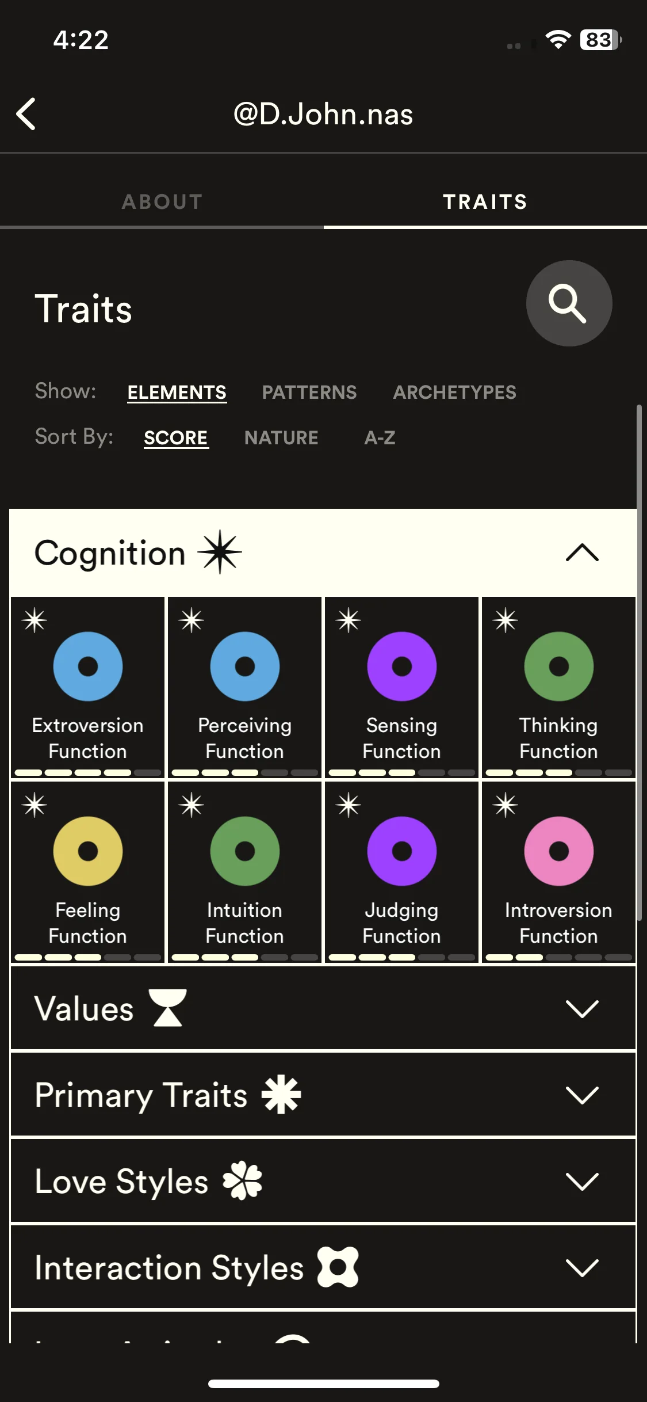Sort traits by Nature
Viewport: 647px width, 1402px height.
coord(281,438)
